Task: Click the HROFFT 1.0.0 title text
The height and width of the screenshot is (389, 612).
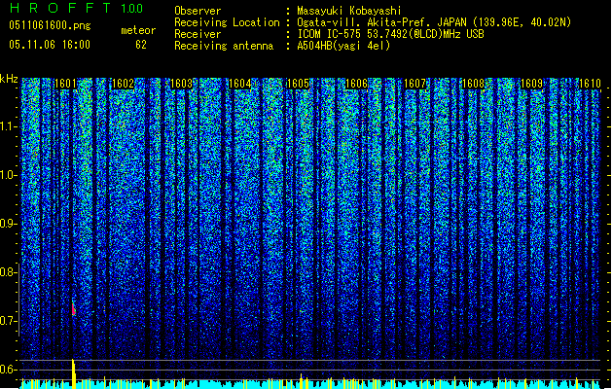Action: (x=77, y=8)
